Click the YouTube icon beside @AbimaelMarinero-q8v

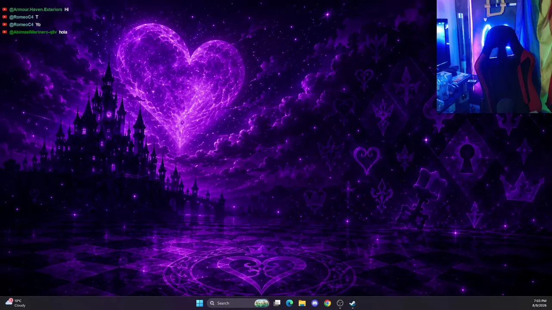(x=5, y=32)
